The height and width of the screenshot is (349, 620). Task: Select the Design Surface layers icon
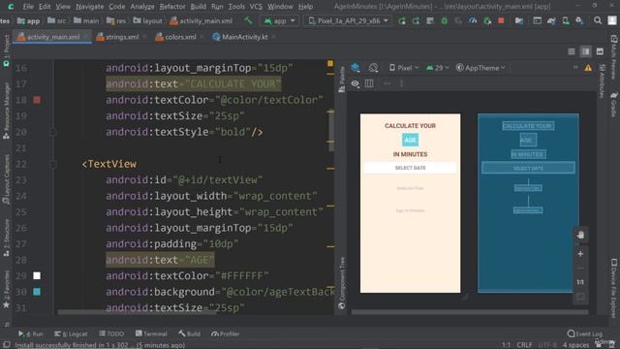click(x=356, y=68)
